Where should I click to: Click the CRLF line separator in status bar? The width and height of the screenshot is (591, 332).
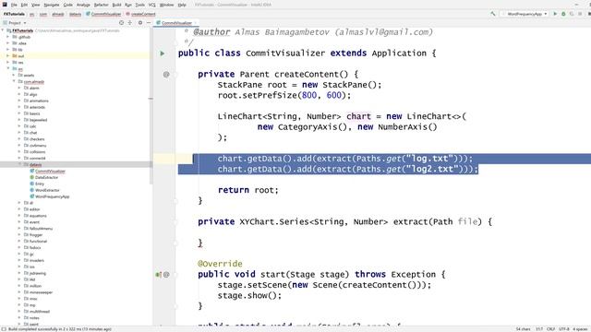[x=550, y=329]
